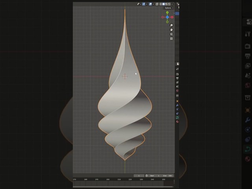This screenshot has width=252, height=189.
Task: Open the Render properties tab
Action: [177, 74]
